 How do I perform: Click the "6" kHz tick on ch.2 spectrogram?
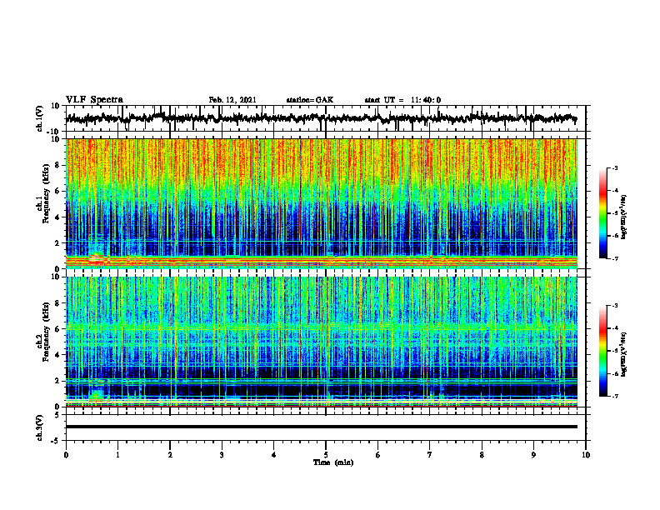[x=57, y=329]
